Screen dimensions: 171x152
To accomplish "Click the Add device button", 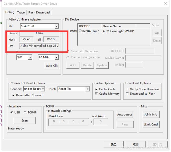I will tap(73, 65).
